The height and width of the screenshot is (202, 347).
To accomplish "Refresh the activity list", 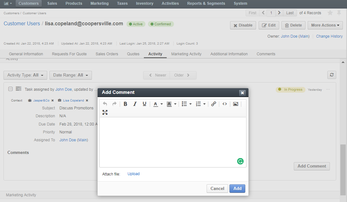I will pyautogui.click(x=332, y=75).
